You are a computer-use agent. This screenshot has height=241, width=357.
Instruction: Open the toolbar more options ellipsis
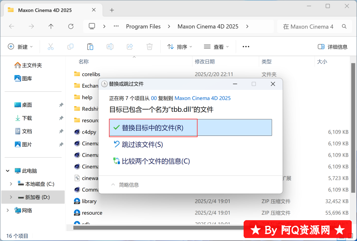point(246,47)
